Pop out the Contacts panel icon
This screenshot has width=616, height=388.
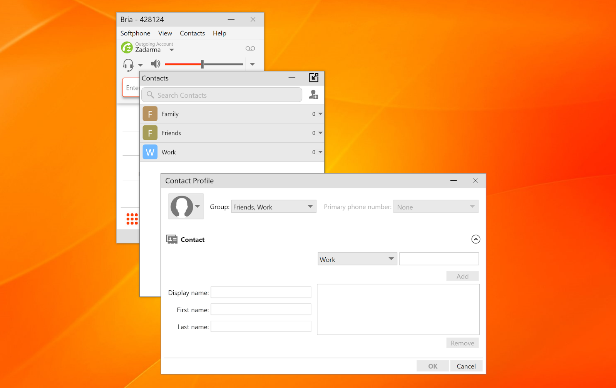point(314,78)
